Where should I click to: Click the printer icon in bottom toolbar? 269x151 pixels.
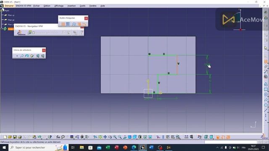[x=20, y=137]
